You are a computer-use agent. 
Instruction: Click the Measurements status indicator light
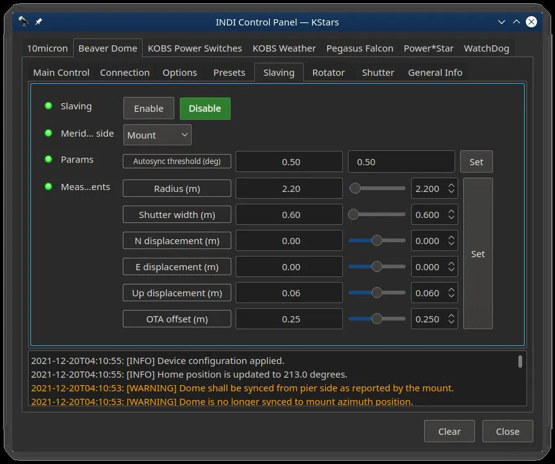pos(48,186)
